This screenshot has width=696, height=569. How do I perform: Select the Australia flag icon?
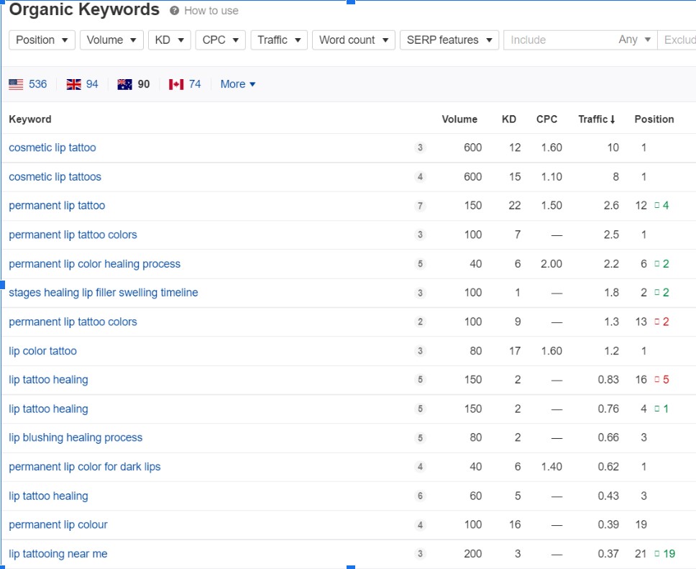pos(124,84)
